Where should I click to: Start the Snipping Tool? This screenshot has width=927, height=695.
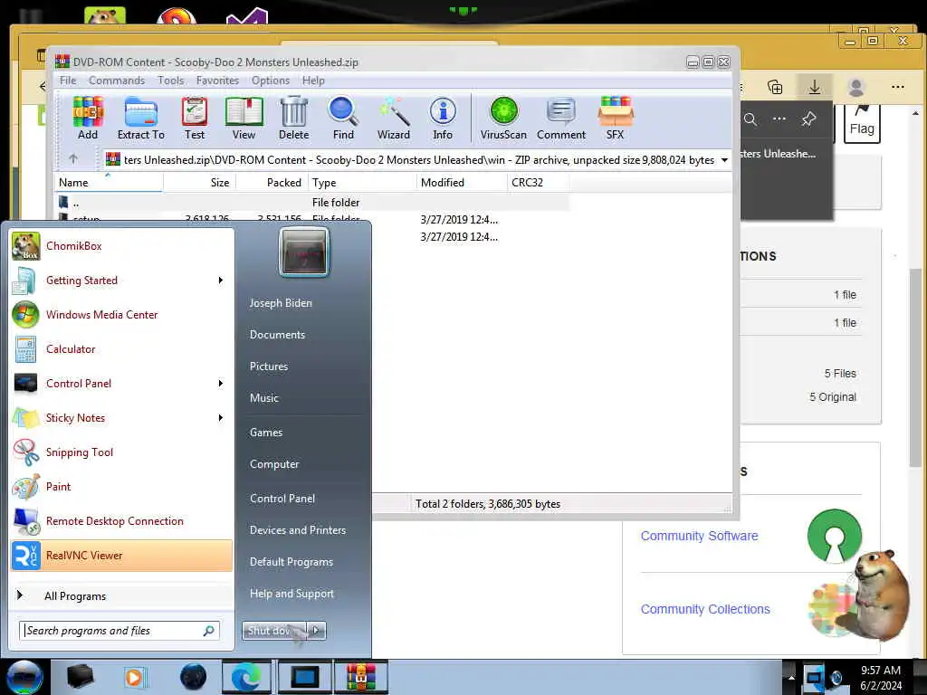click(121, 452)
